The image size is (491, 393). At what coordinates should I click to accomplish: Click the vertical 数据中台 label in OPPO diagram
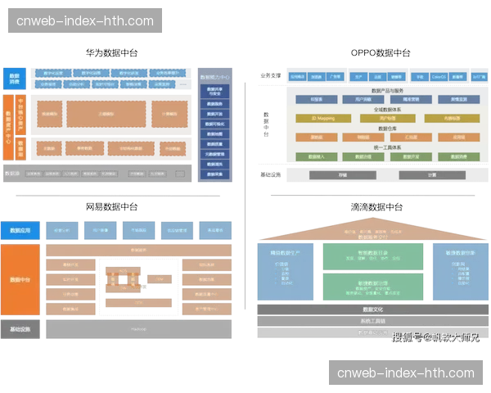click(266, 124)
